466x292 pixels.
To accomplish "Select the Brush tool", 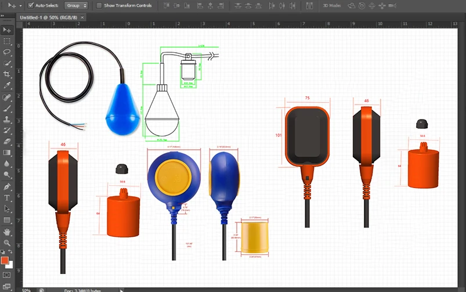I will (x=6, y=108).
